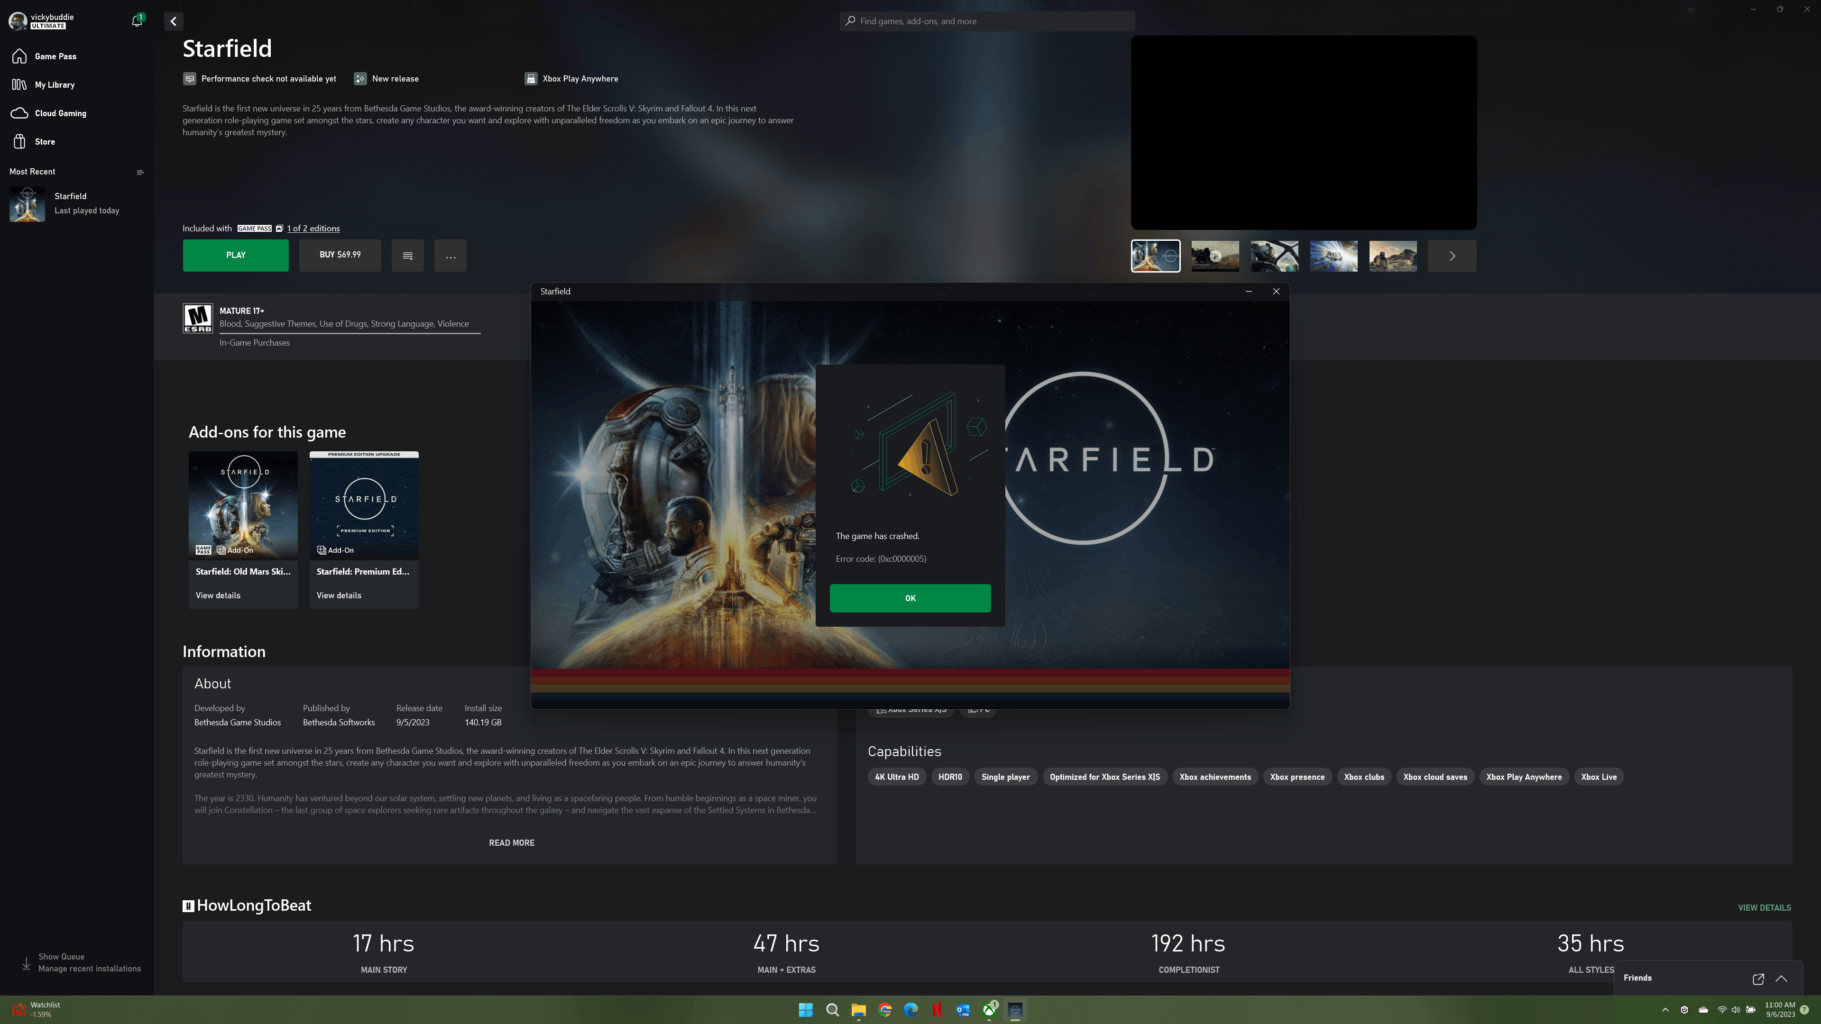This screenshot has width=1821, height=1024.
Task: Show hidden tray icons chevron
Action: [x=1665, y=1010]
